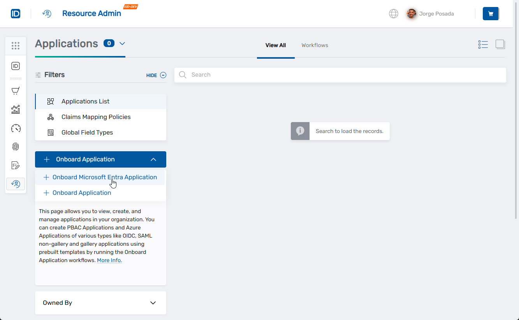The image size is (519, 320).
Task: Open the blue shopping cart in header
Action: (x=491, y=13)
